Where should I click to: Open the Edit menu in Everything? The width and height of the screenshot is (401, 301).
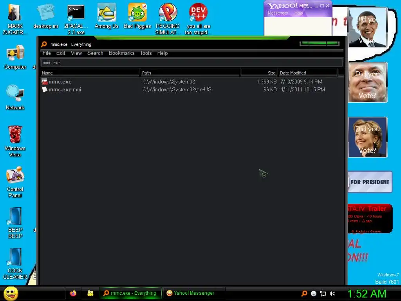61,53
